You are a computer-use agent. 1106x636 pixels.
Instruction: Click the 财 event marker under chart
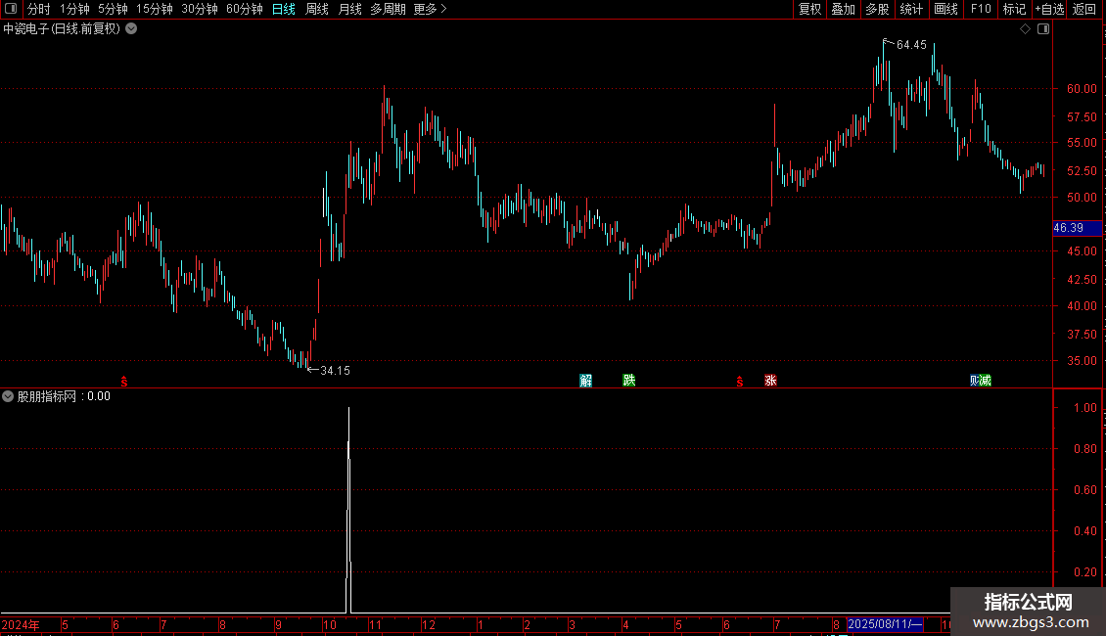pyautogui.click(x=975, y=381)
